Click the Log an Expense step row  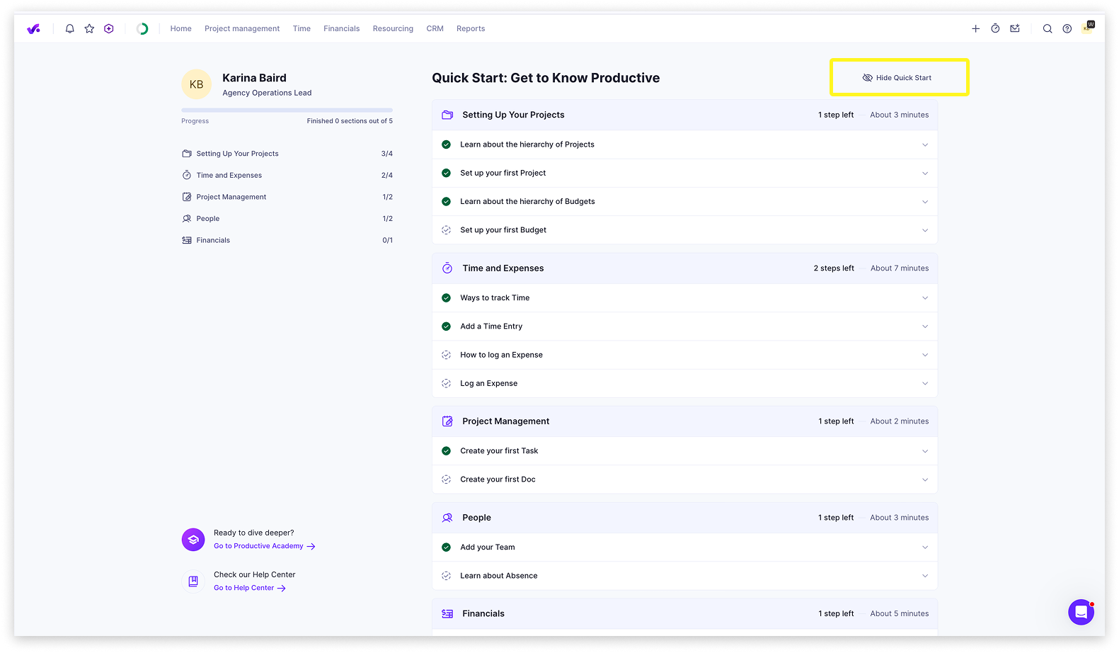click(684, 384)
